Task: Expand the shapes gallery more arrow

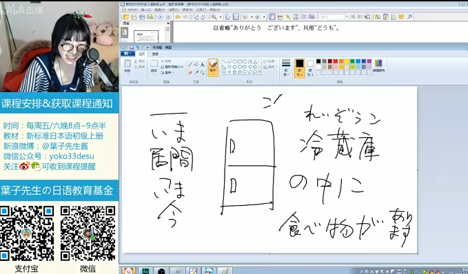Action: pyautogui.click(x=260, y=72)
